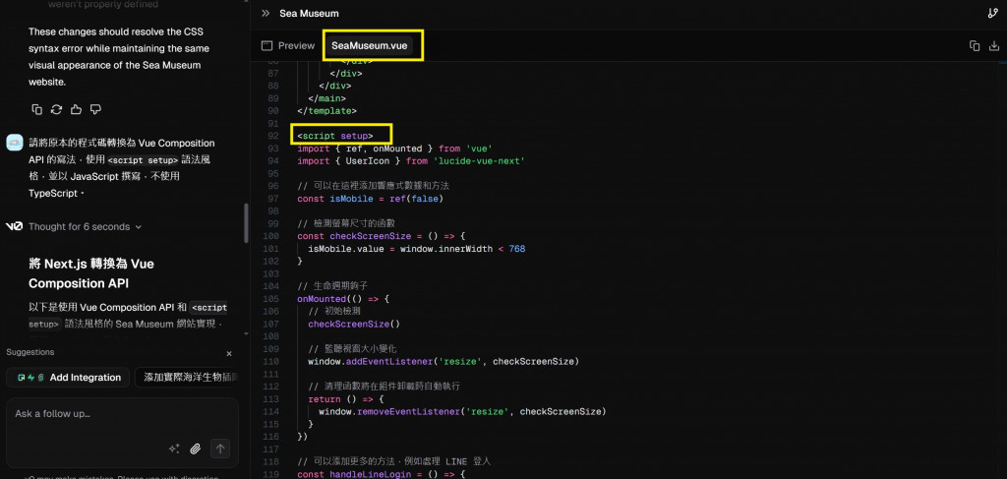1007x479 pixels.
Task: Open the branch/fork icon at top right
Action: coord(993,13)
